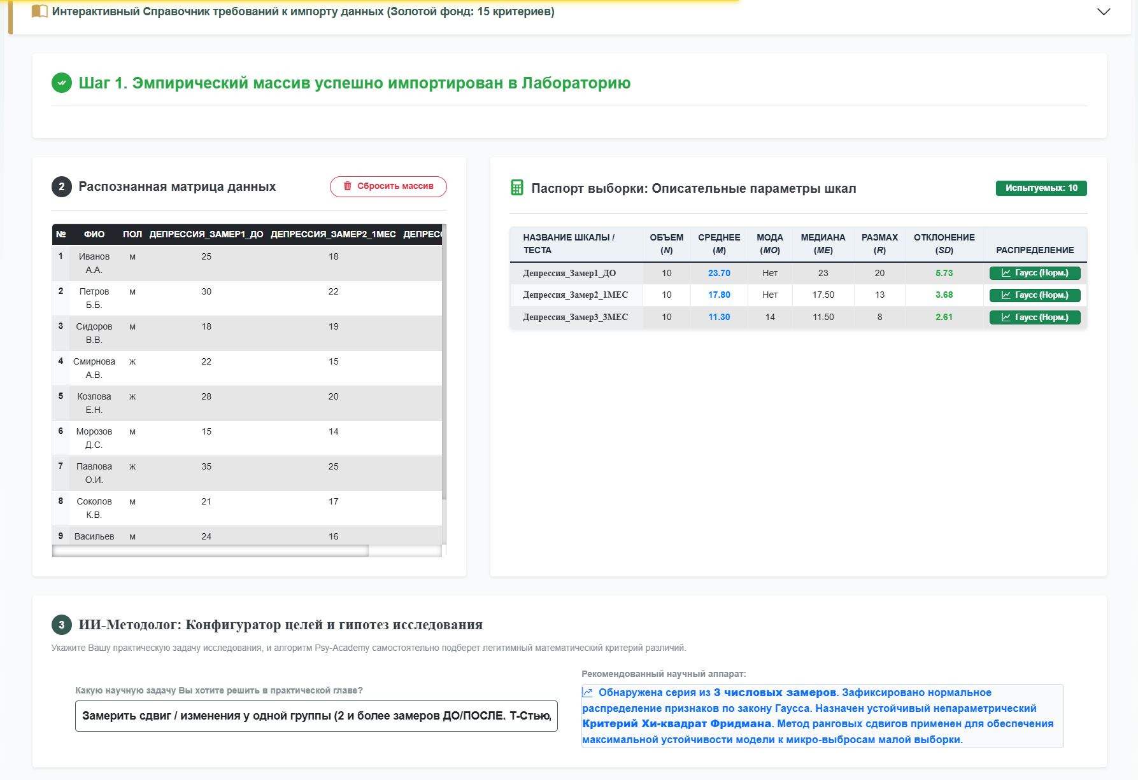Image resolution: width=1138 pixels, height=780 pixels.
Task: Click the green checkmark icon at Шаг 1
Action: pos(62,83)
